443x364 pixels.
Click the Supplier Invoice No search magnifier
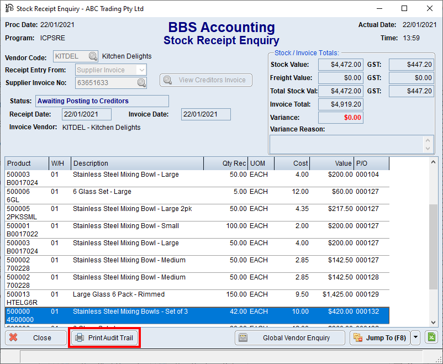click(x=143, y=82)
